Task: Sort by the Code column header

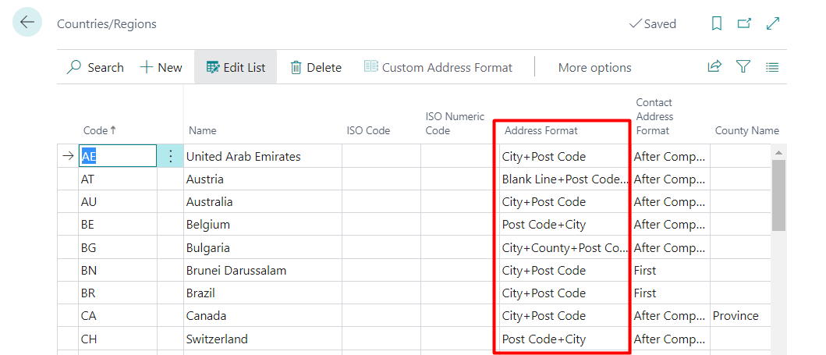Action: [x=99, y=130]
